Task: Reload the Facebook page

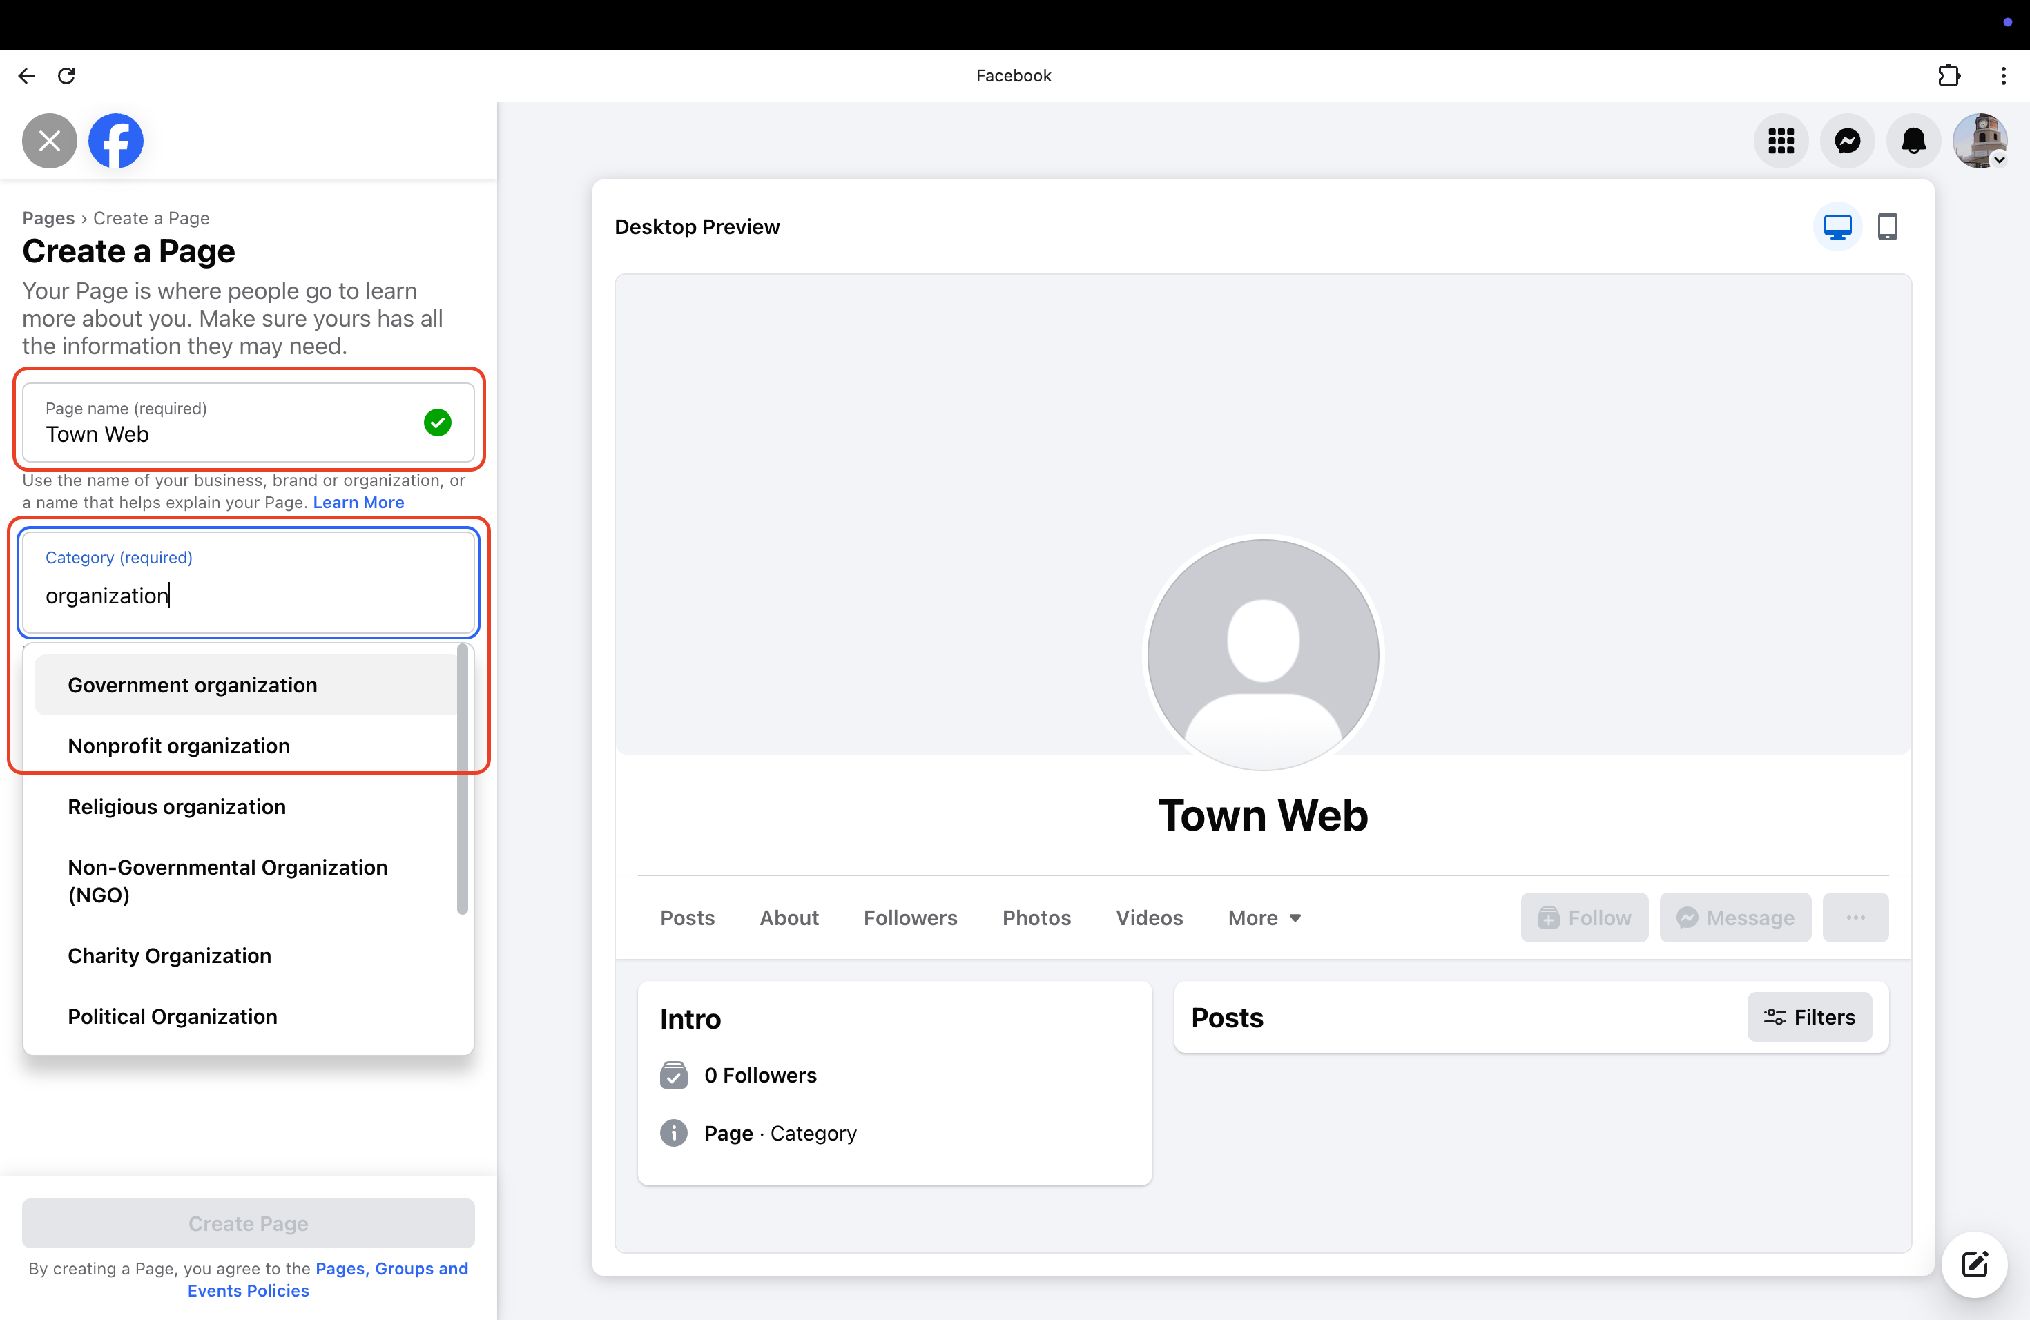Action: [x=66, y=76]
